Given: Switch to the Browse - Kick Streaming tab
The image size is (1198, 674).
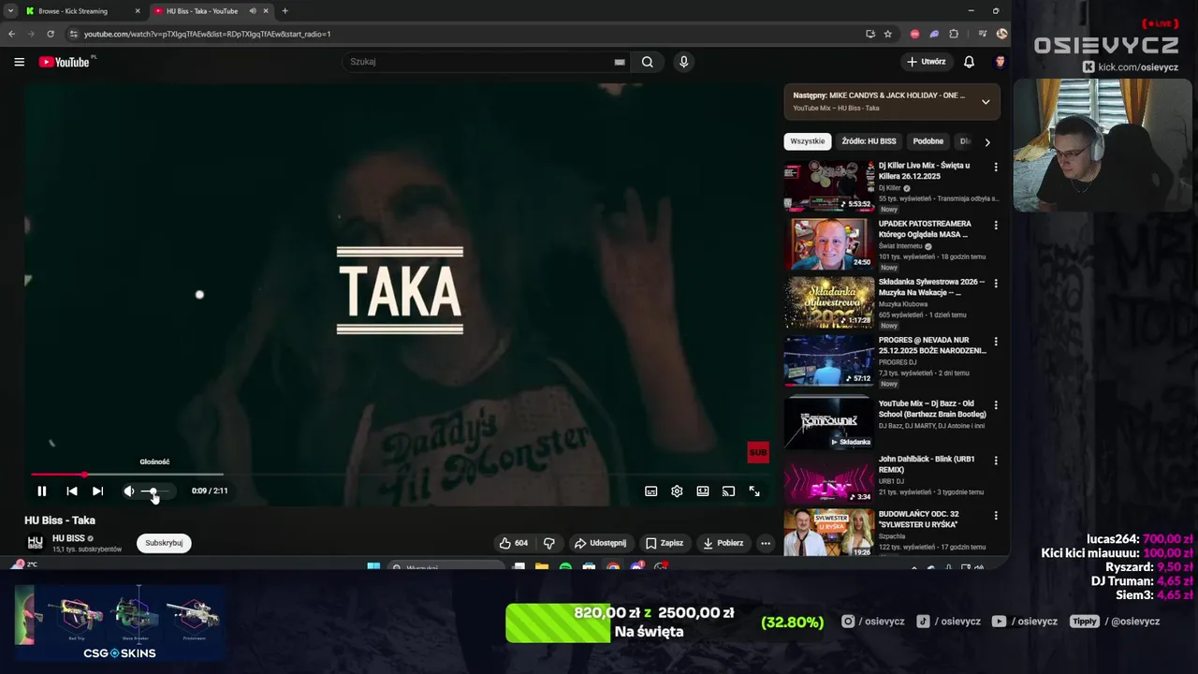Looking at the screenshot, I should click(x=80, y=11).
